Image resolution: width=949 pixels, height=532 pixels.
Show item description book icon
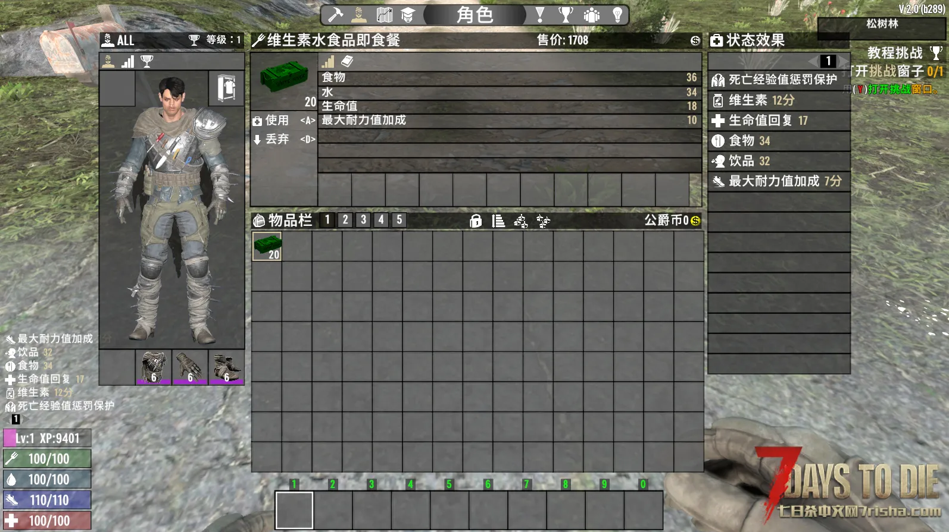[x=347, y=61]
